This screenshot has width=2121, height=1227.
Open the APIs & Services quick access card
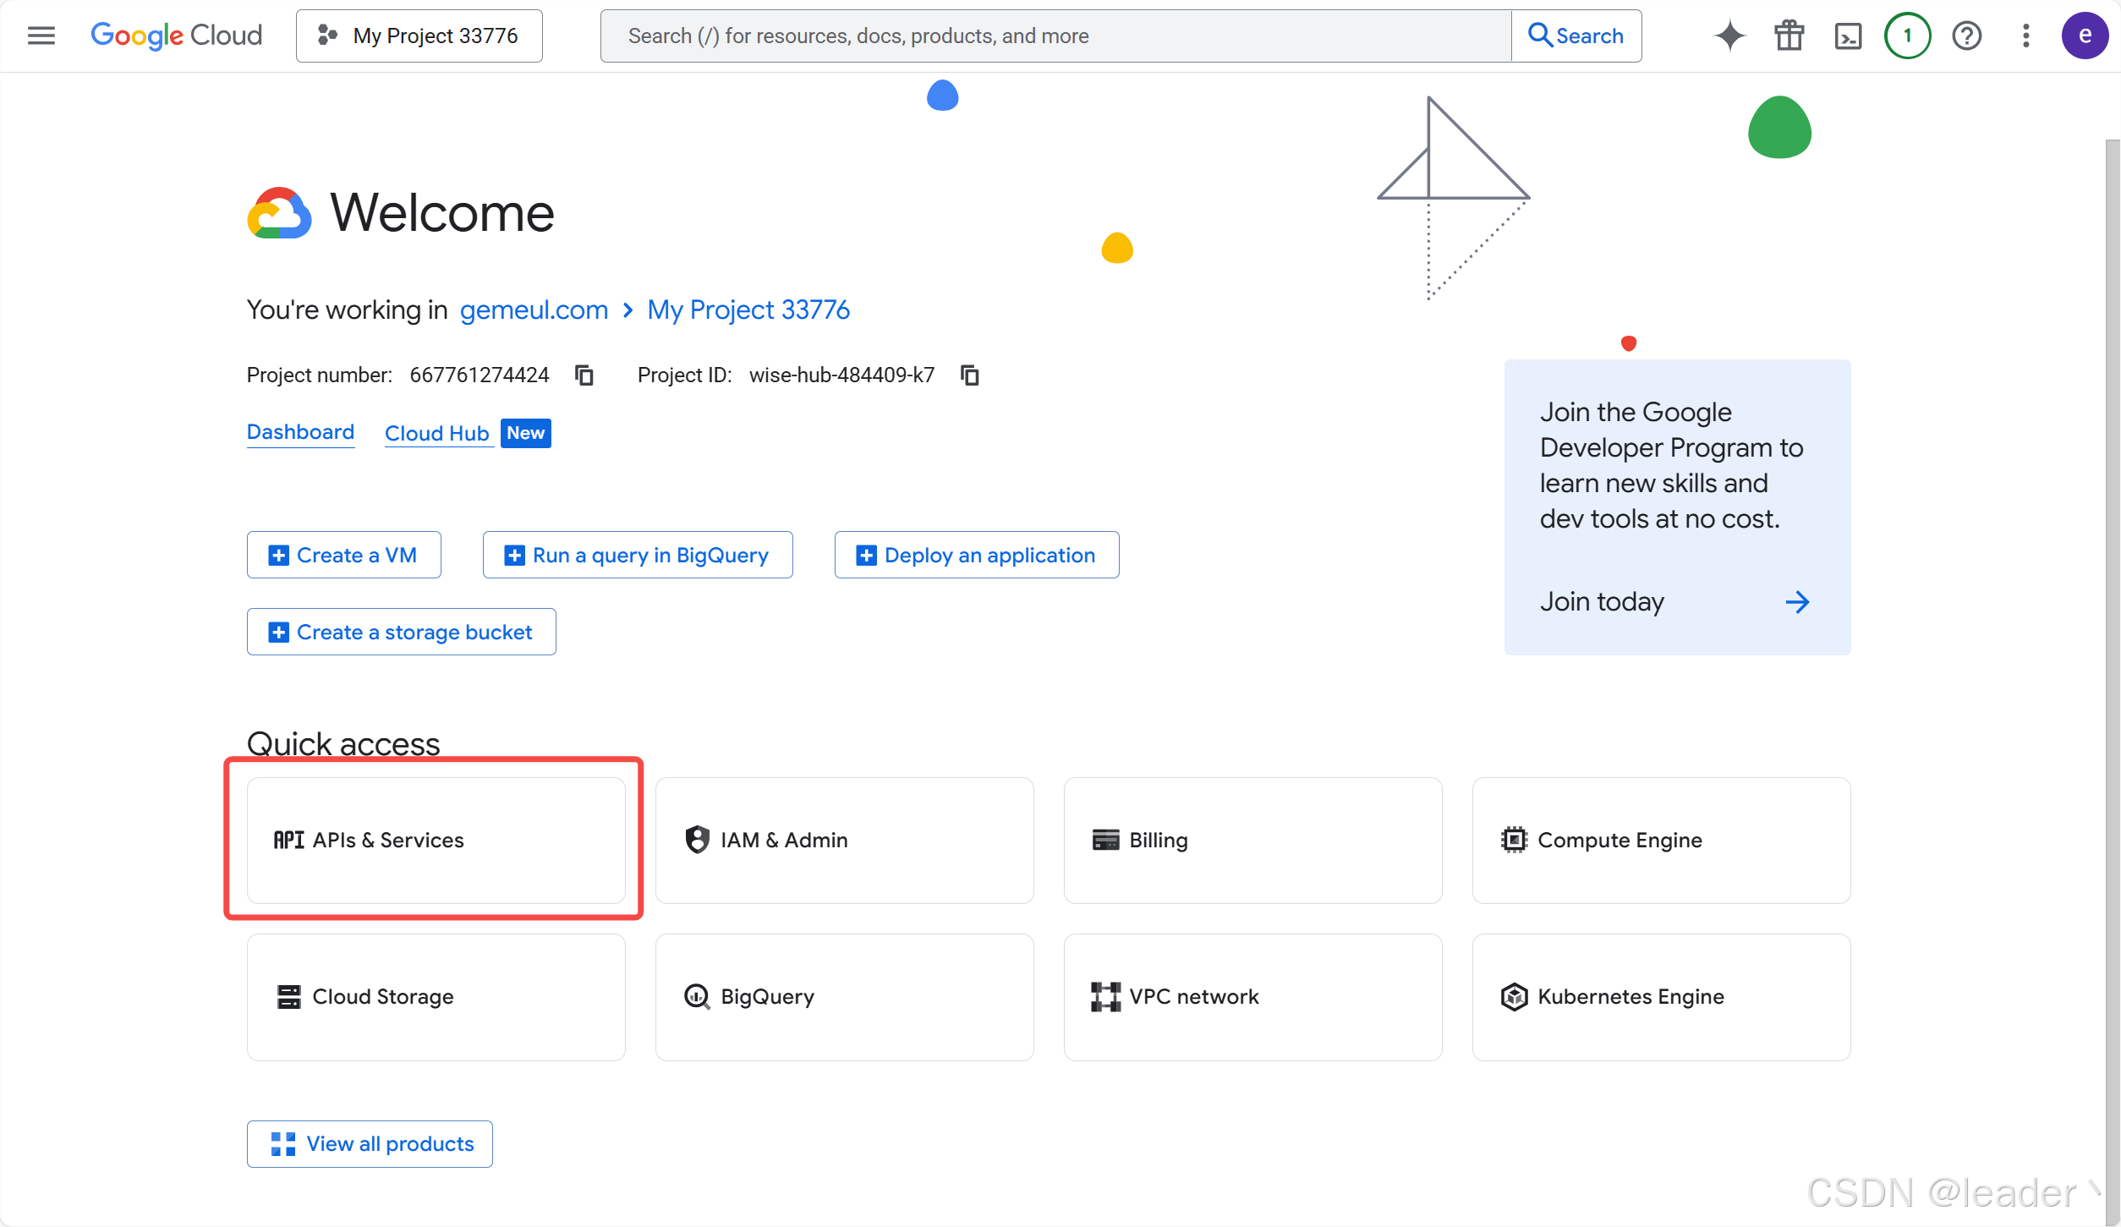point(436,840)
